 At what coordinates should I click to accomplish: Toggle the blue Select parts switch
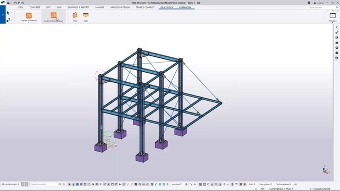pos(77,184)
